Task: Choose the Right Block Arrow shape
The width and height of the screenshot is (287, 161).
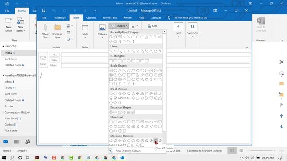Action: [x=111, y=93]
